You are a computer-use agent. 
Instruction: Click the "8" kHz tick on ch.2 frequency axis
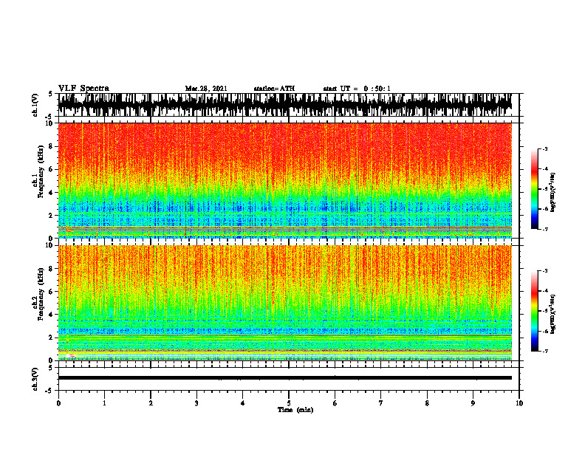click(52, 269)
